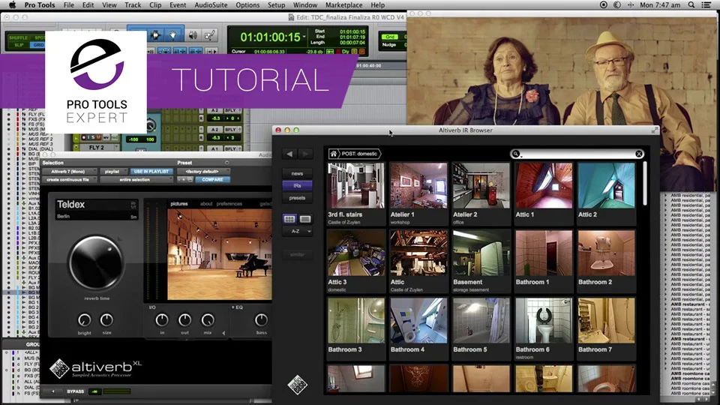Open the Marketplace menu
Viewport: 720px width, 405px height.
click(x=344, y=5)
